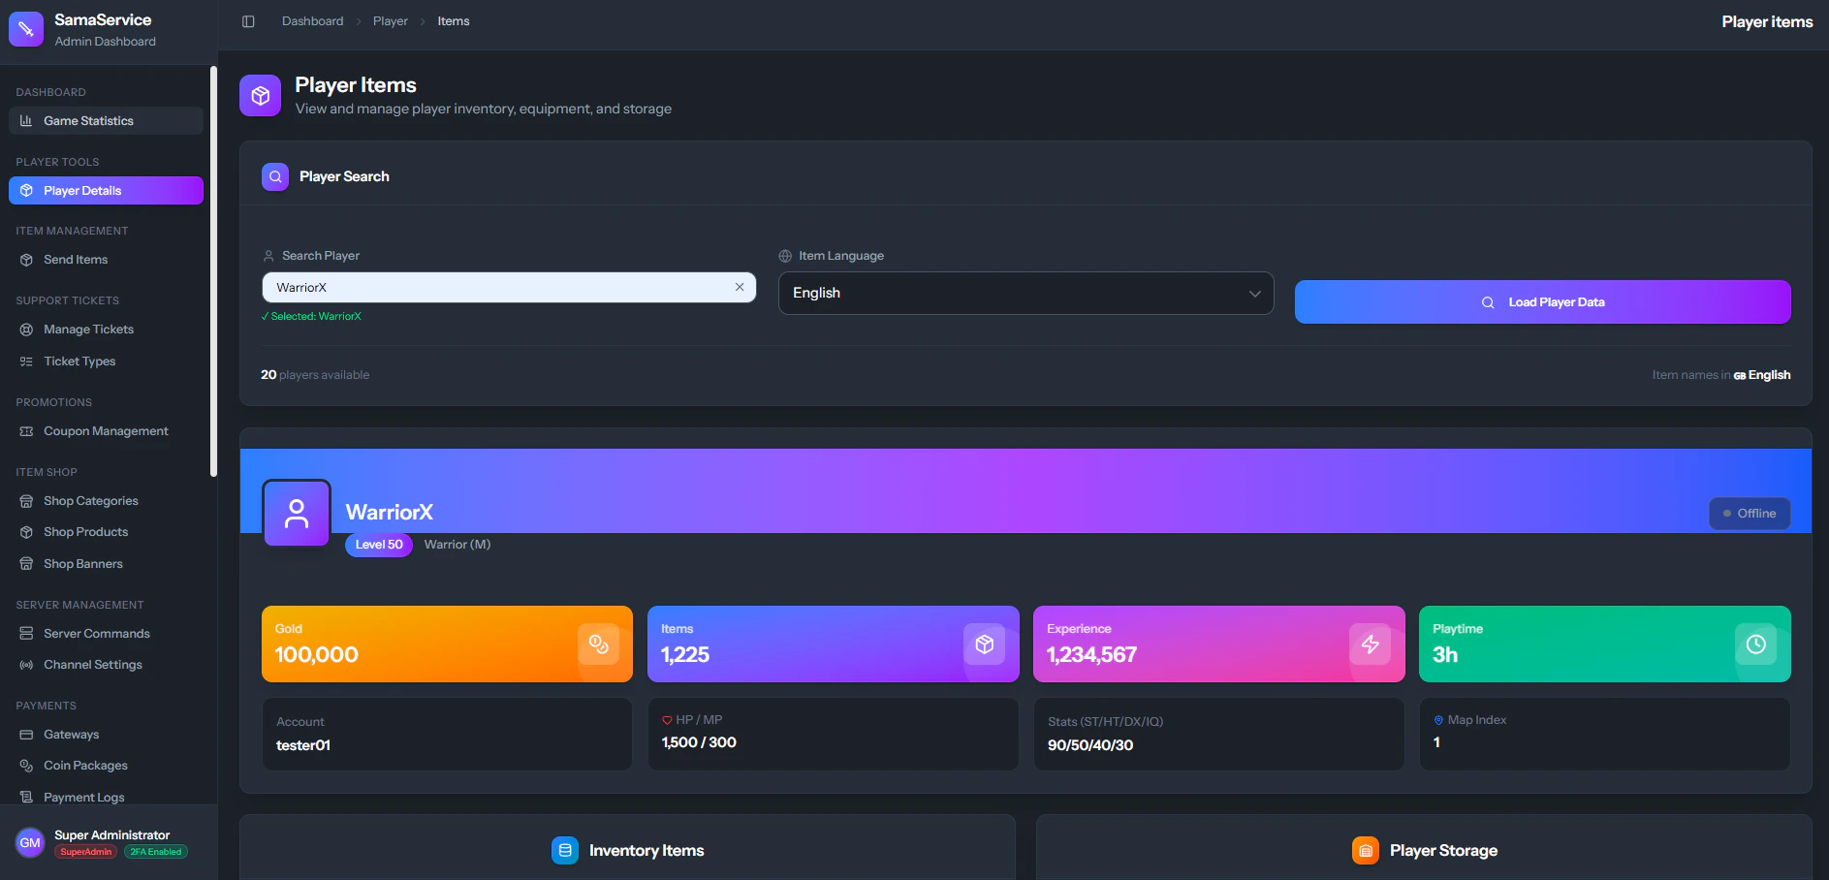Click the WarriorX avatar icon
Viewport: 1829px width, 880px height.
(297, 513)
